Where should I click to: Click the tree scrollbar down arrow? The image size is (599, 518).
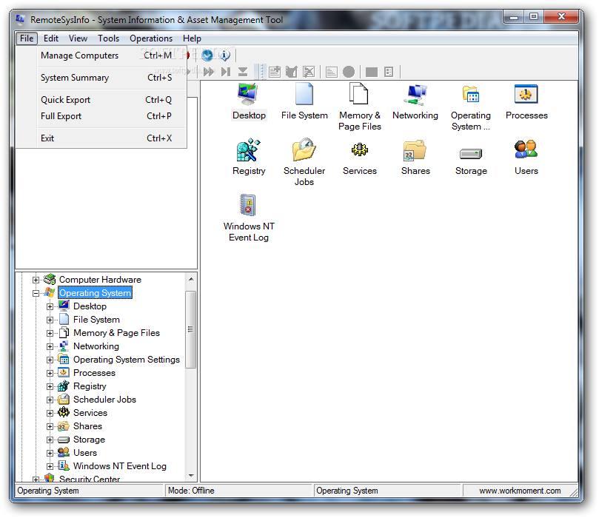(191, 476)
